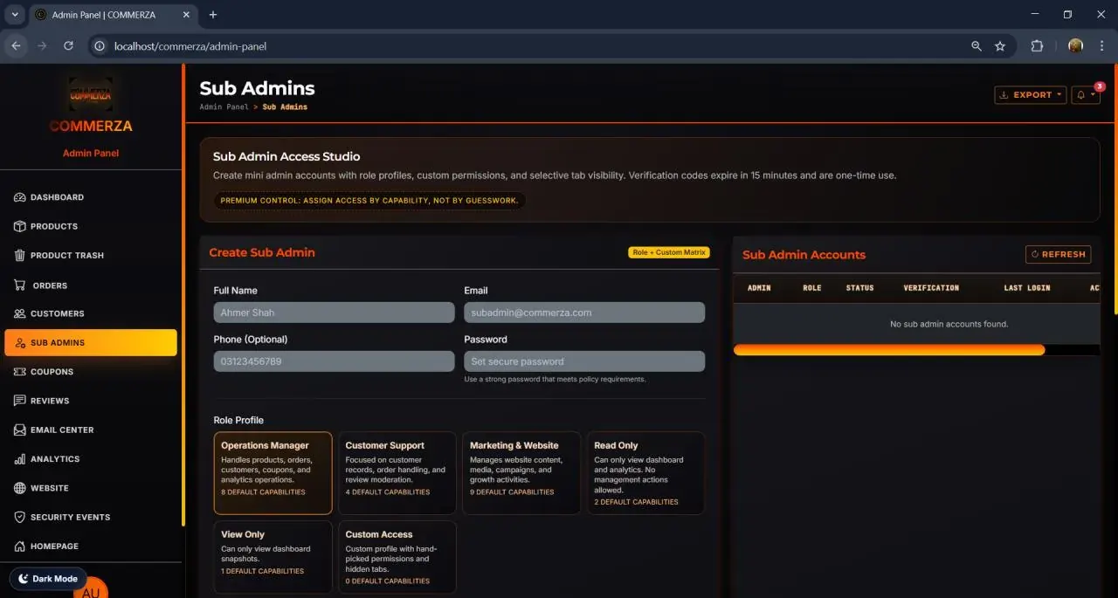Screen dimensions: 1118x598
Task: Click the Analytics bar chart icon
Action: tap(20, 459)
